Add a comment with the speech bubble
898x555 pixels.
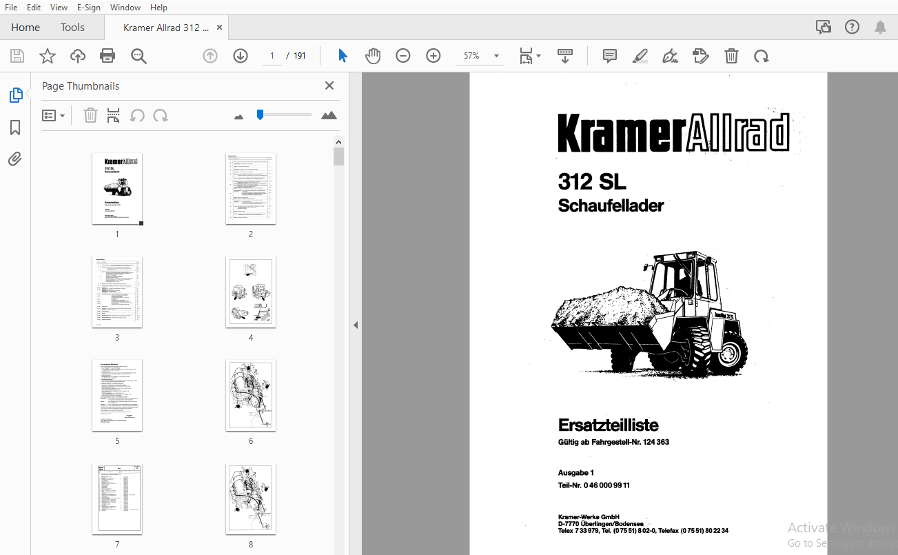[609, 56]
